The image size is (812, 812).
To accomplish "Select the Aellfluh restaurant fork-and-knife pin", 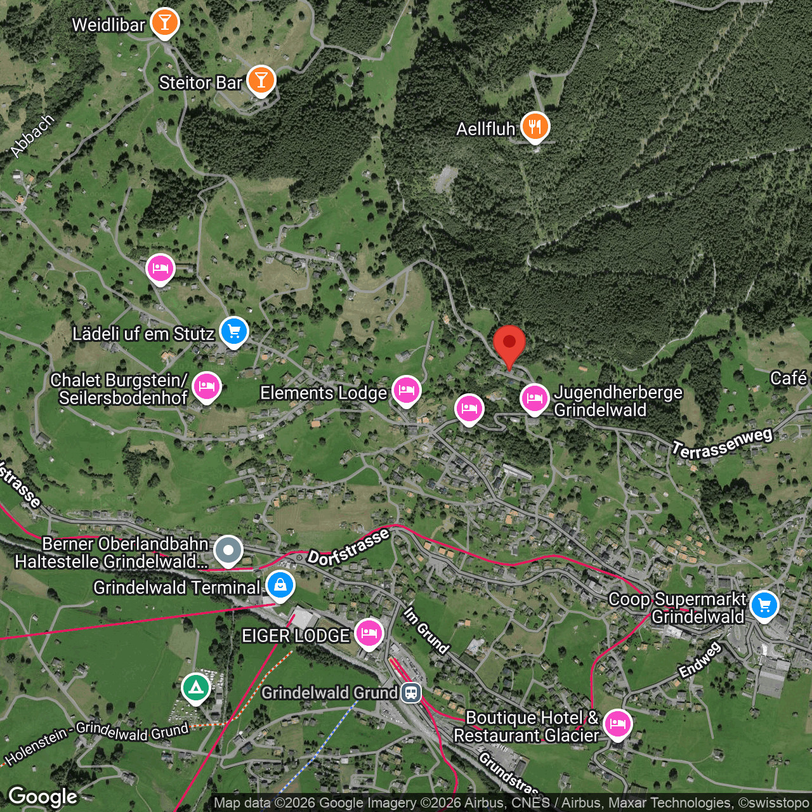I will pyautogui.click(x=535, y=126).
